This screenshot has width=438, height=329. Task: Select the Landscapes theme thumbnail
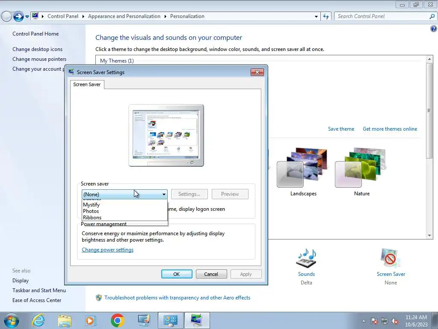(x=303, y=168)
